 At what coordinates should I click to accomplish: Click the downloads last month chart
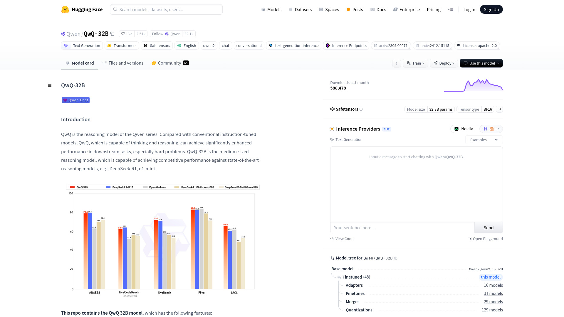click(473, 85)
